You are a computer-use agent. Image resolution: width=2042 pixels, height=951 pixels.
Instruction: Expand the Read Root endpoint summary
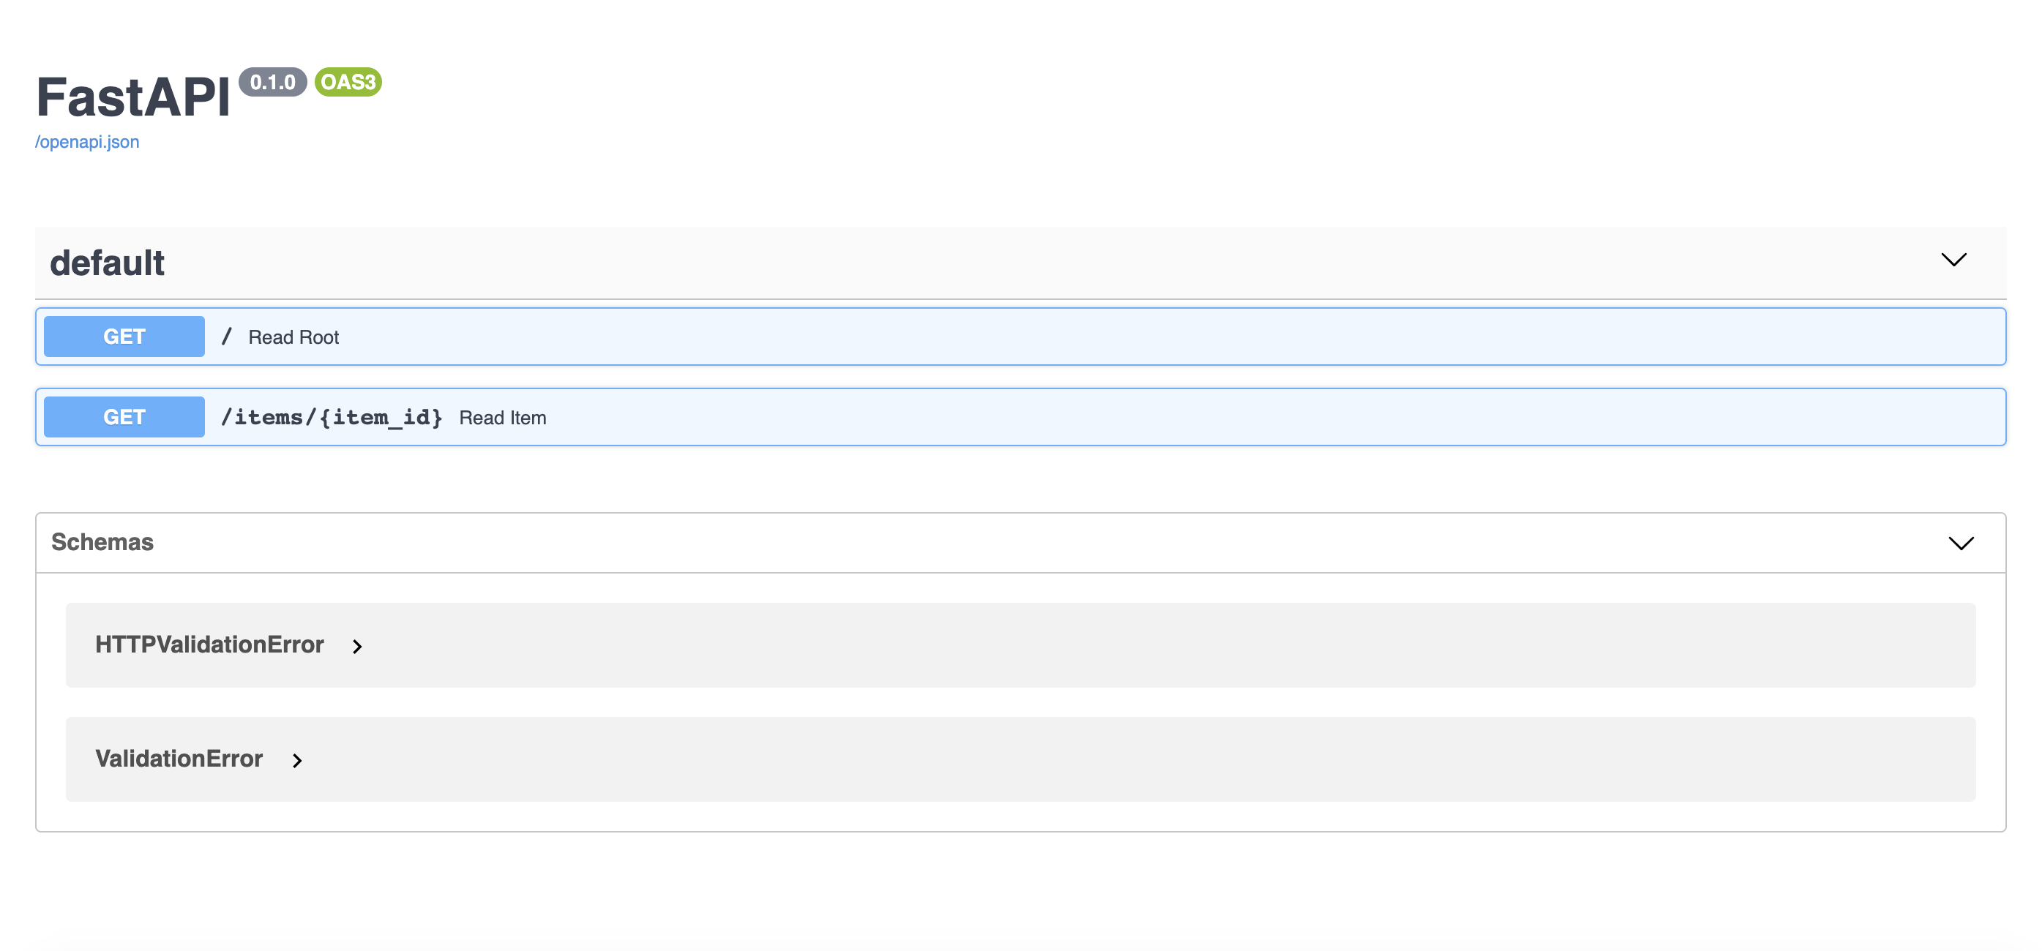click(293, 338)
